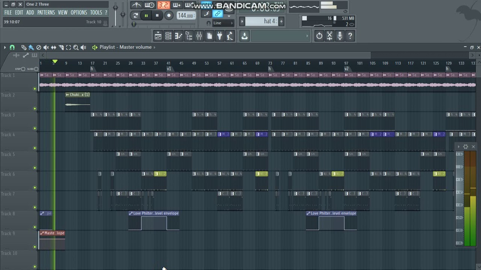Open the Channel rack window

[x=168, y=36]
